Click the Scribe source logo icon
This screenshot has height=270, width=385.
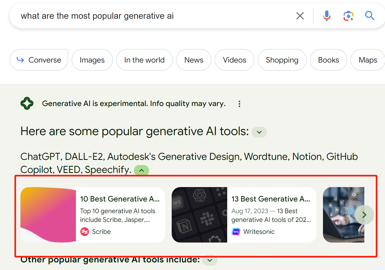click(x=85, y=232)
